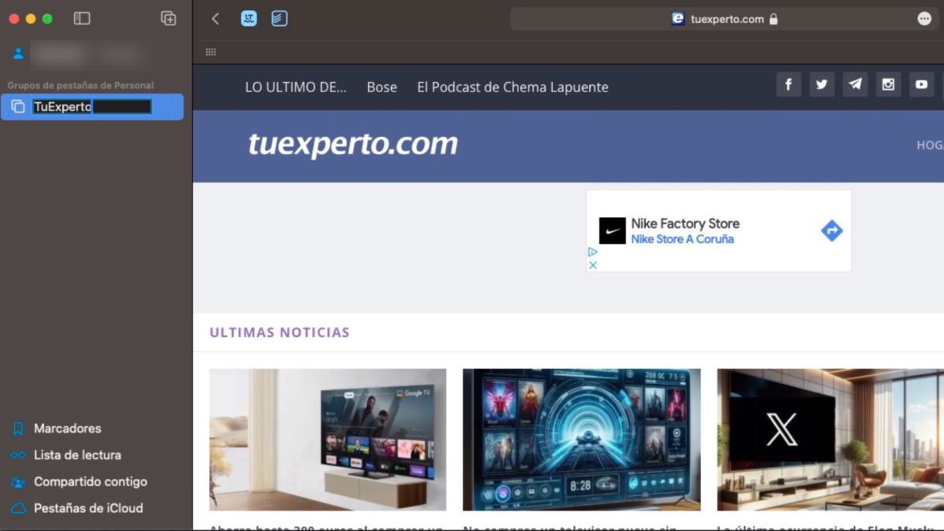Viewport: 944px width, 531px height.
Task: Open the first blue extension icon in toolbar
Action: coord(249,18)
